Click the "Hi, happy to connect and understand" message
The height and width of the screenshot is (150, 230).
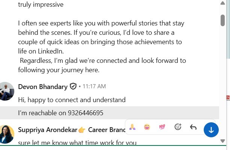[72, 100]
